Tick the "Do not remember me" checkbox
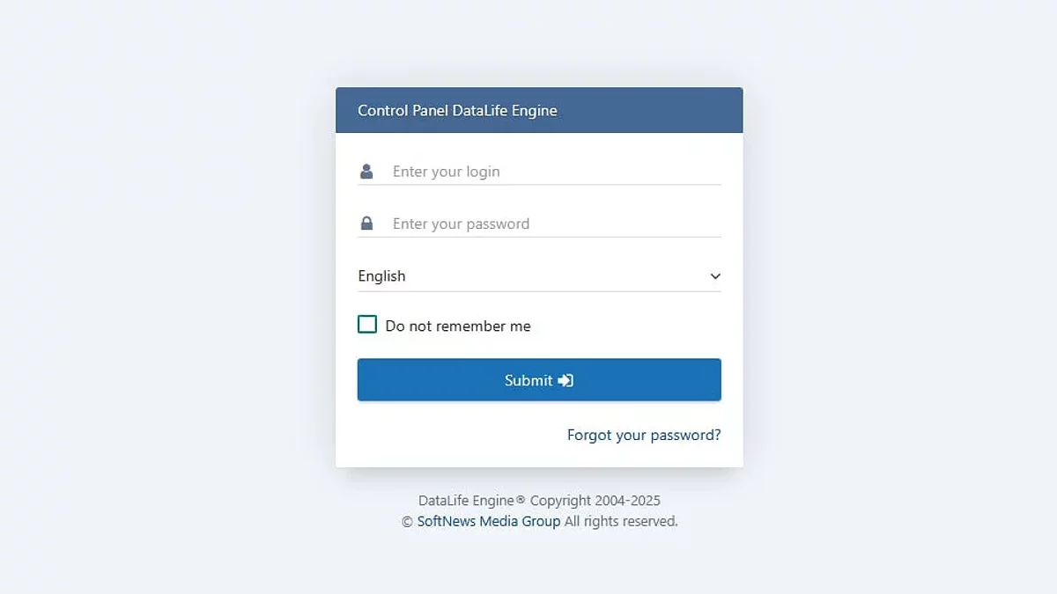The width and height of the screenshot is (1057, 594). pos(367,325)
